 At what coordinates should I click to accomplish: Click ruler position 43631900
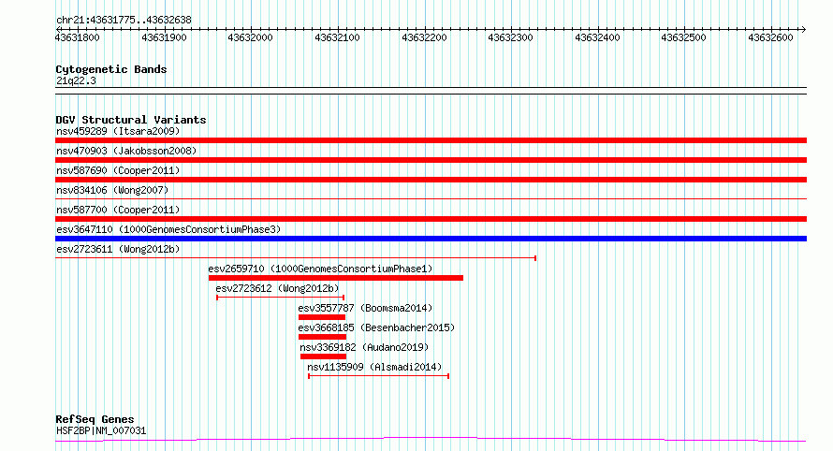(164, 37)
